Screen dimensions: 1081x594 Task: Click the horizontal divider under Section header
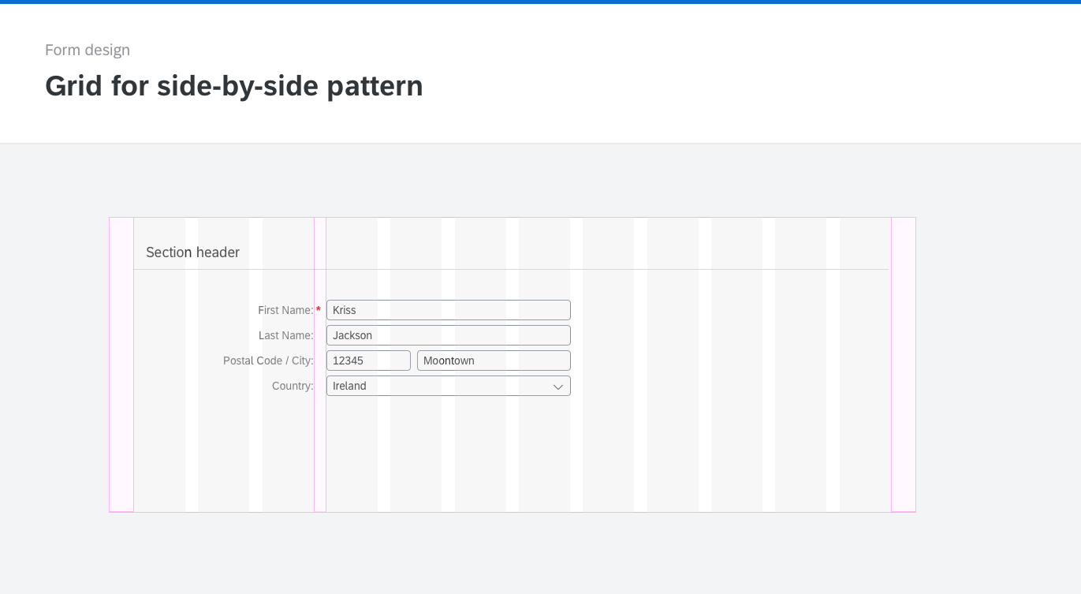tap(511, 269)
